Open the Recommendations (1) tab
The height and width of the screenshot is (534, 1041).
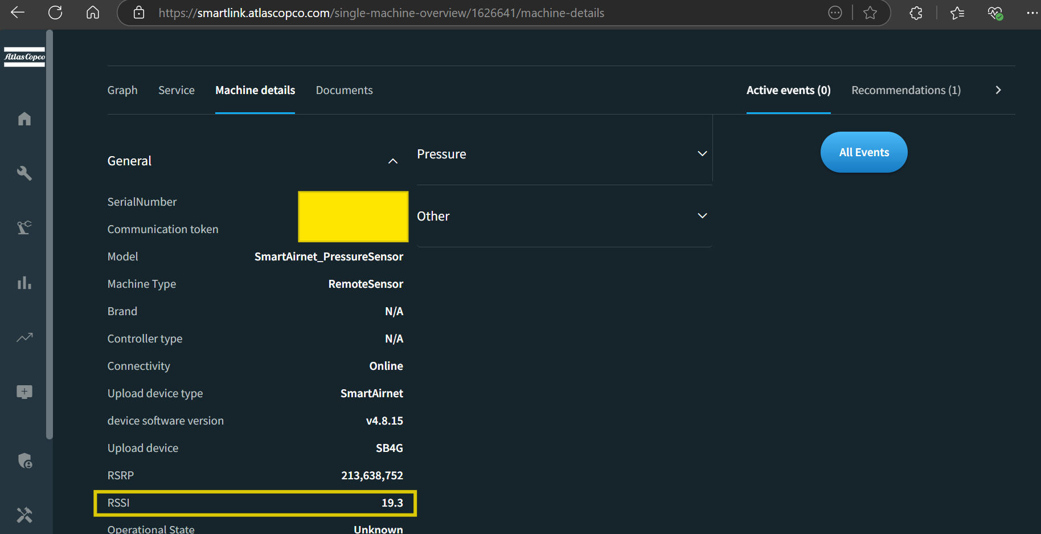click(x=906, y=90)
